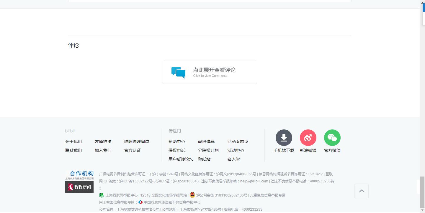Open the Sina Weibo icon
Viewport: 425px width, 213px height.
pos(308,138)
